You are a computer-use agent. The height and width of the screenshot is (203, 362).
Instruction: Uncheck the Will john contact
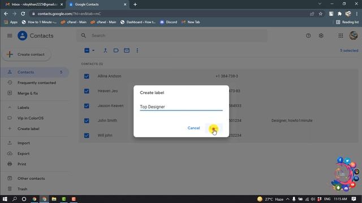(87, 135)
